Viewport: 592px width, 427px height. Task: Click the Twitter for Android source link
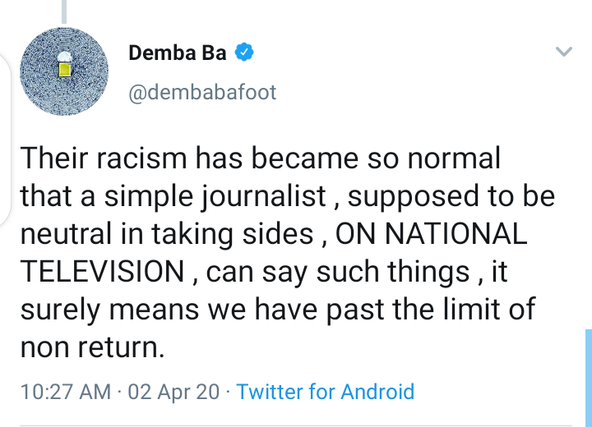coord(325,392)
